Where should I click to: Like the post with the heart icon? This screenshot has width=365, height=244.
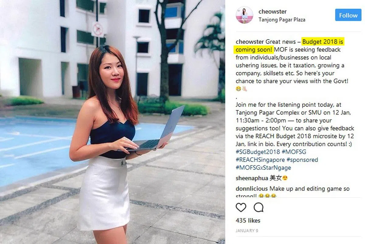[241, 208]
